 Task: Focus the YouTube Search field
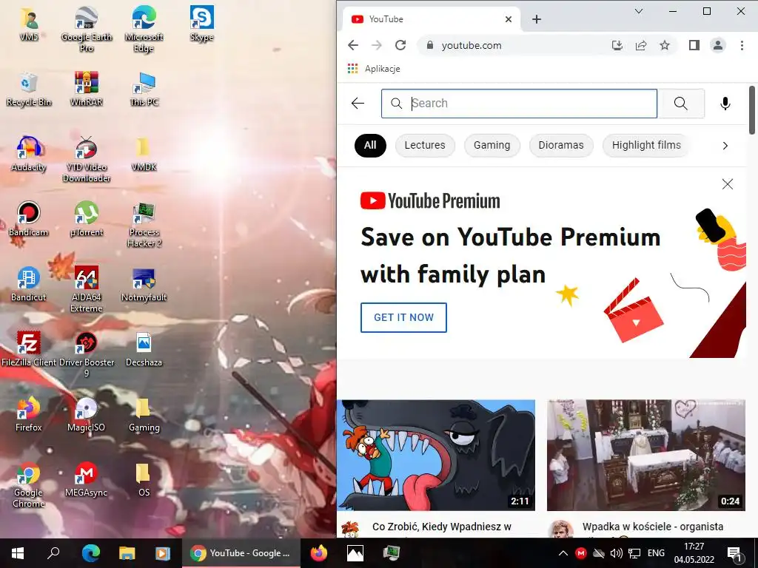(x=519, y=104)
